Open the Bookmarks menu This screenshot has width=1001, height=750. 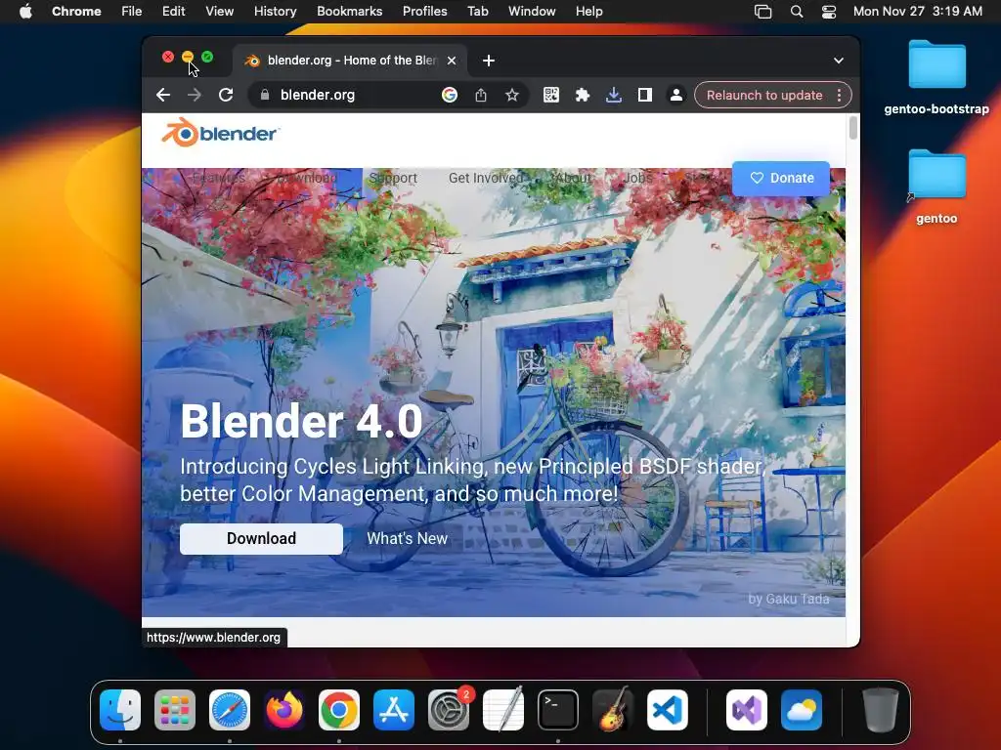tap(350, 12)
